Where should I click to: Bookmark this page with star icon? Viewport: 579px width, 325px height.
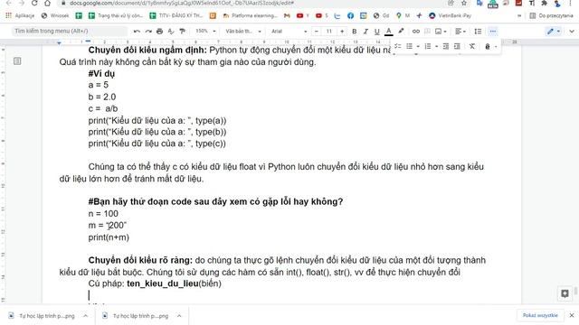pyautogui.click(x=464, y=3)
